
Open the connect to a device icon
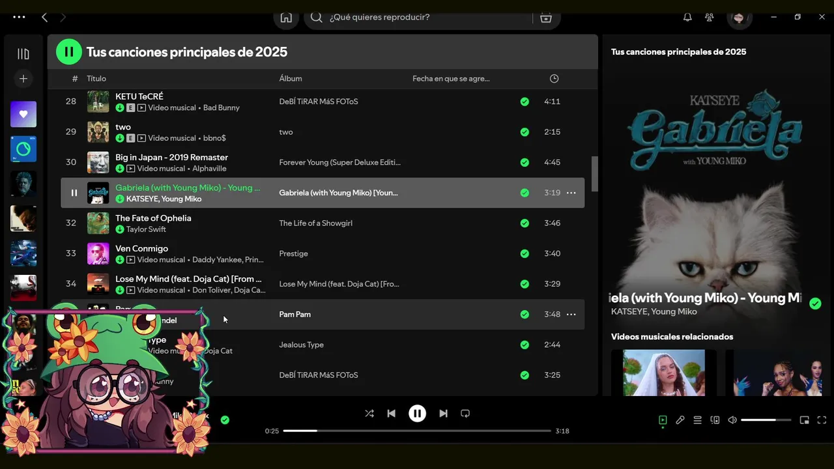(715, 420)
